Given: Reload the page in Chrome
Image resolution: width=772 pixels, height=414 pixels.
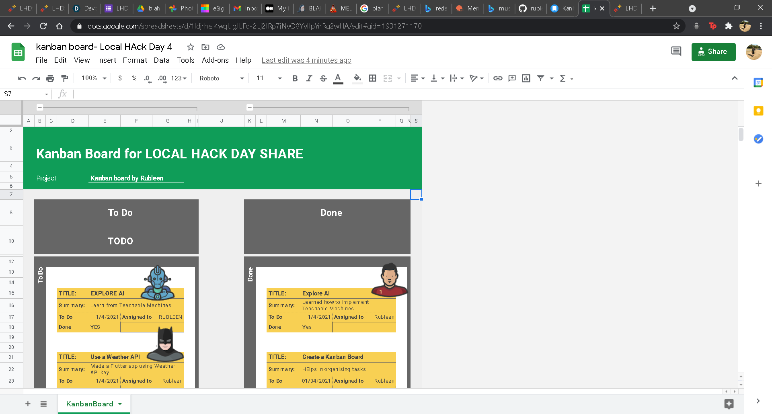Looking at the screenshot, I should tap(43, 26).
